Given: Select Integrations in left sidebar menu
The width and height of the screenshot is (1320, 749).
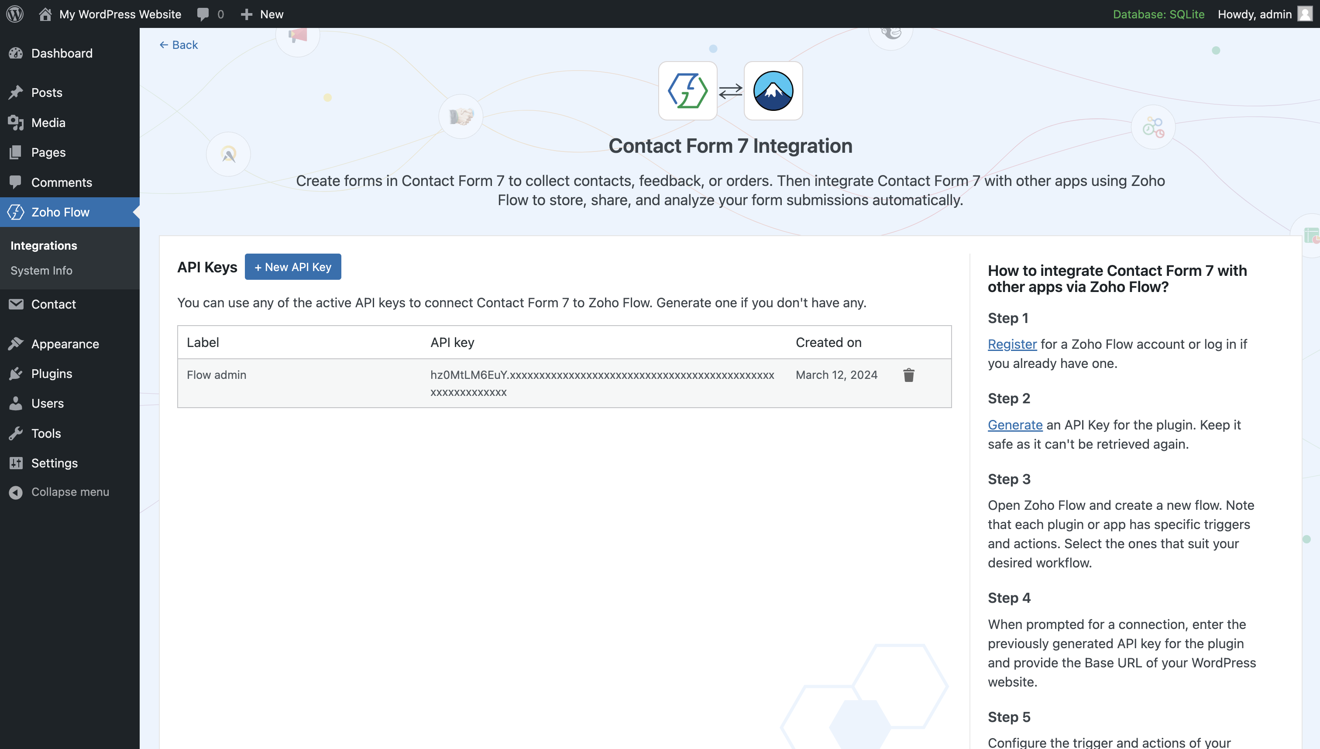Looking at the screenshot, I should click(x=44, y=244).
